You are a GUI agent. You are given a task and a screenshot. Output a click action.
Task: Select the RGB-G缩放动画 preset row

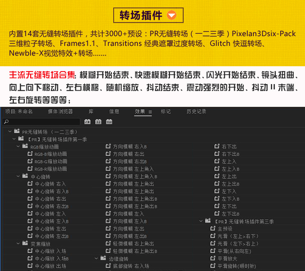(x=51, y=162)
